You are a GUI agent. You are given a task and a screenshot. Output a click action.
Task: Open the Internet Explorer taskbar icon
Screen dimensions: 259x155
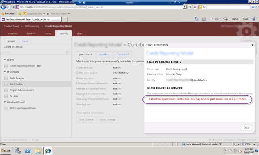[x=48, y=151]
